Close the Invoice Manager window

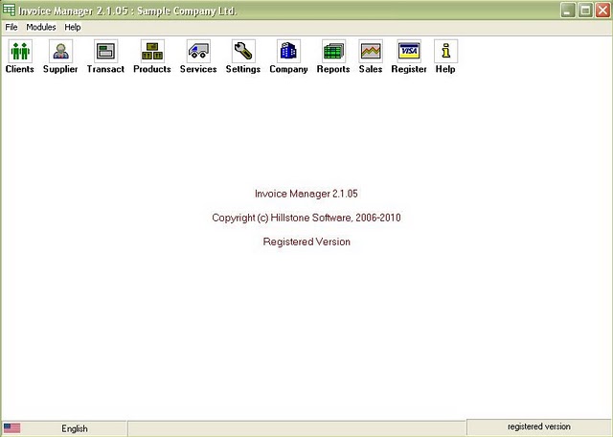pyautogui.click(x=602, y=11)
